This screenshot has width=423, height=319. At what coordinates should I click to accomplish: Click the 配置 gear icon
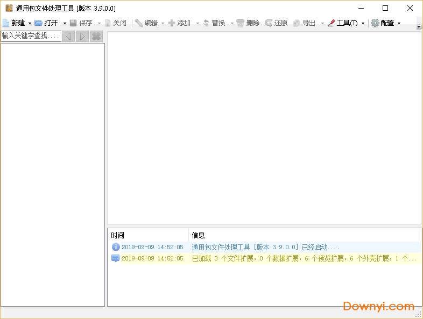click(x=375, y=23)
